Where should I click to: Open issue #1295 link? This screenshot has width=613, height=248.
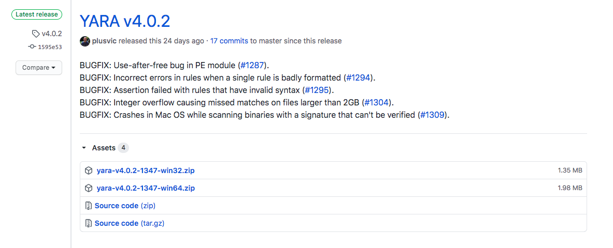[316, 90]
